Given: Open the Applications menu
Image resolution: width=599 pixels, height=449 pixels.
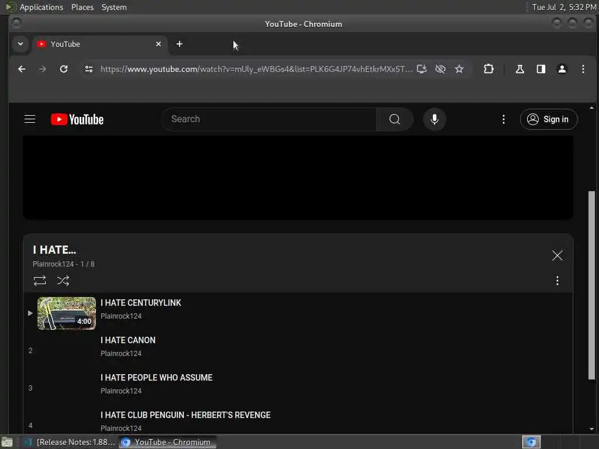Looking at the screenshot, I should pos(42,7).
